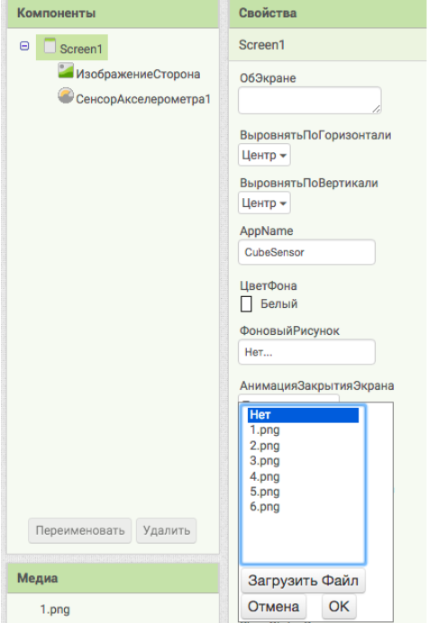Click the СенсорАкселерометра1 sensor icon
Viewport: 428px width, 623px height.
(x=66, y=95)
